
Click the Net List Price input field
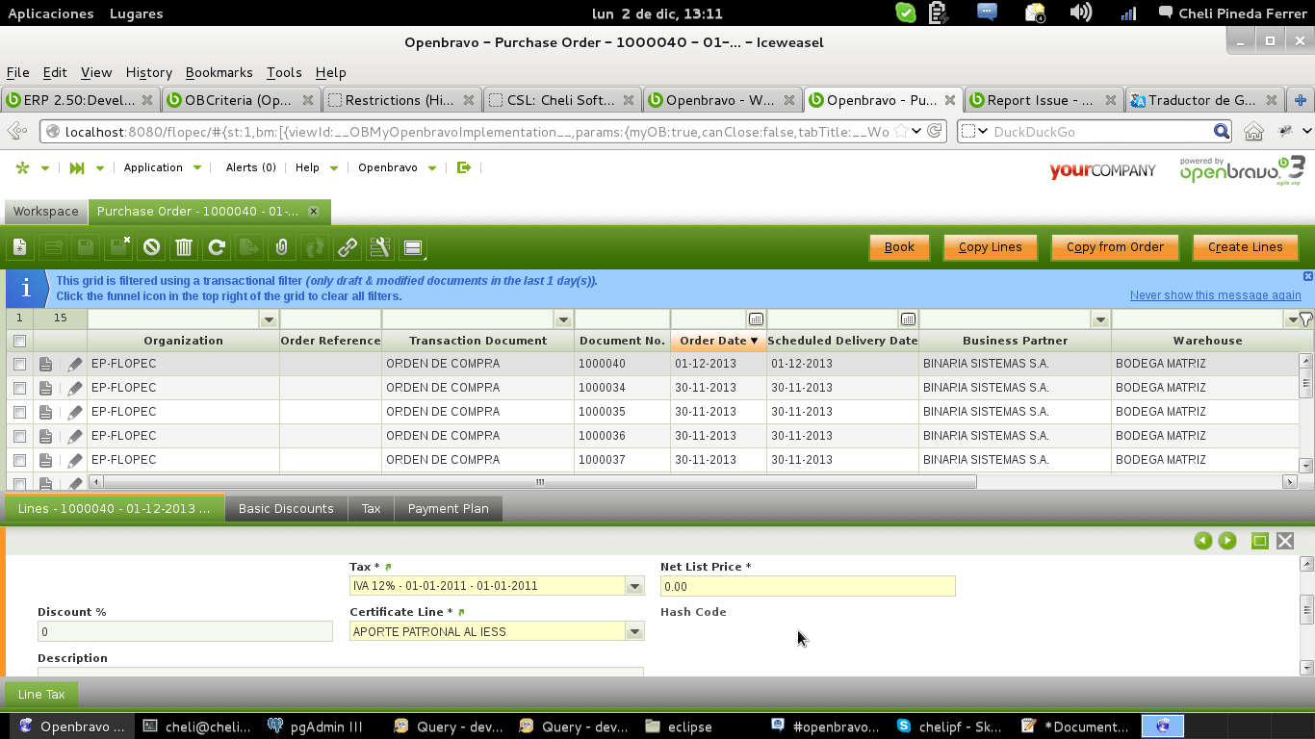coord(808,586)
